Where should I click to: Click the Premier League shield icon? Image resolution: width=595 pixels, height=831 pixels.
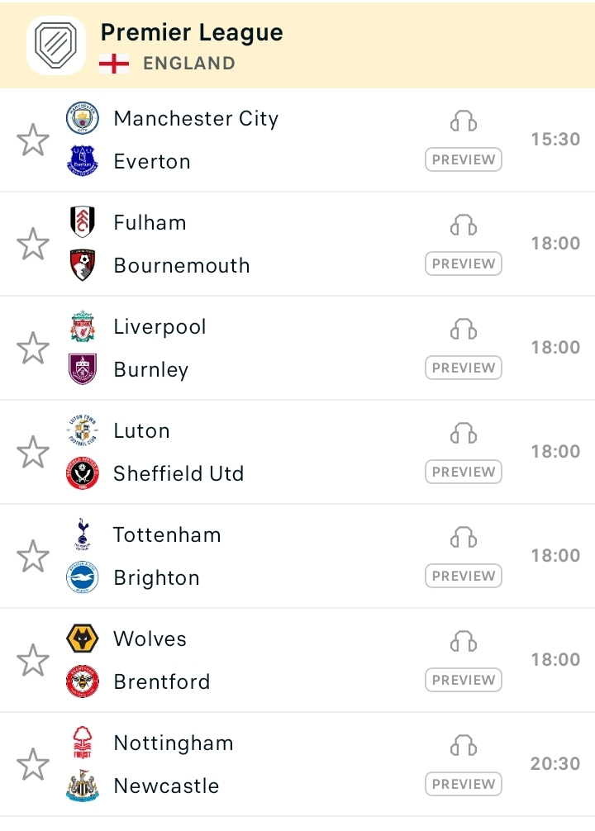pos(55,45)
